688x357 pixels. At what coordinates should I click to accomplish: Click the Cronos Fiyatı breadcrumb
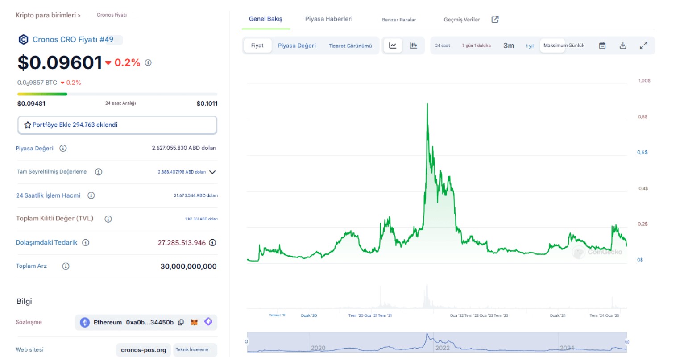point(112,15)
